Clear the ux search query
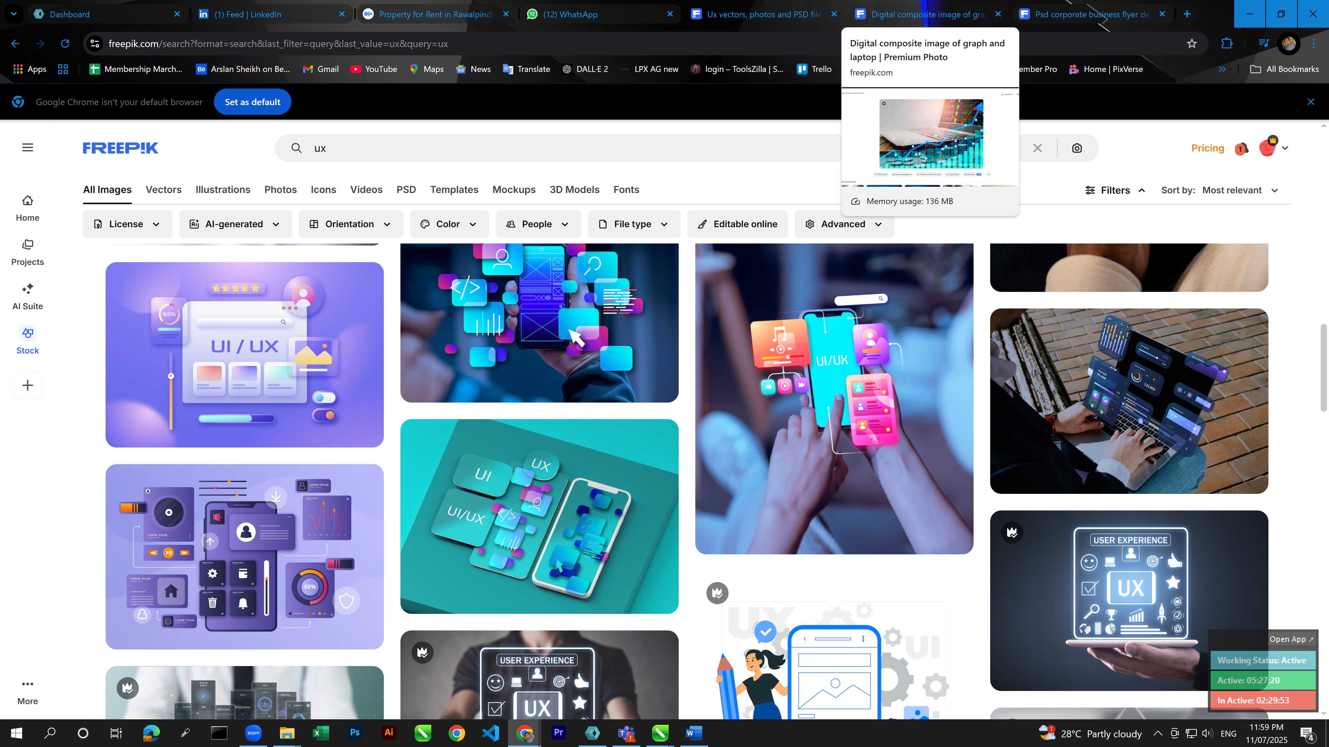The height and width of the screenshot is (747, 1329). pos(1038,148)
